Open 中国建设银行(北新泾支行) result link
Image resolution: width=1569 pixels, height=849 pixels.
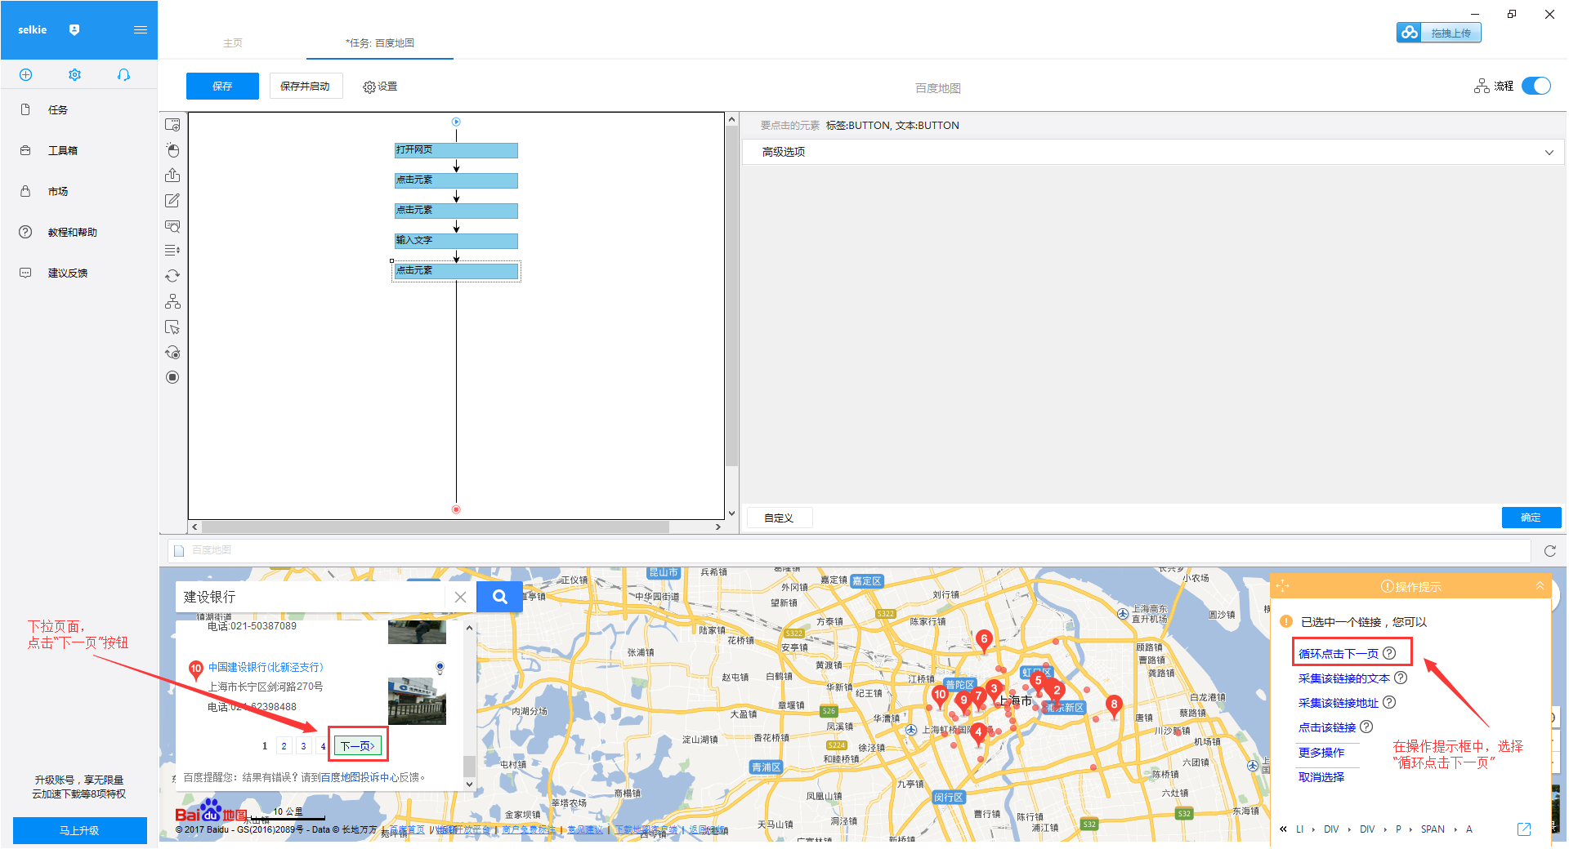click(x=266, y=668)
